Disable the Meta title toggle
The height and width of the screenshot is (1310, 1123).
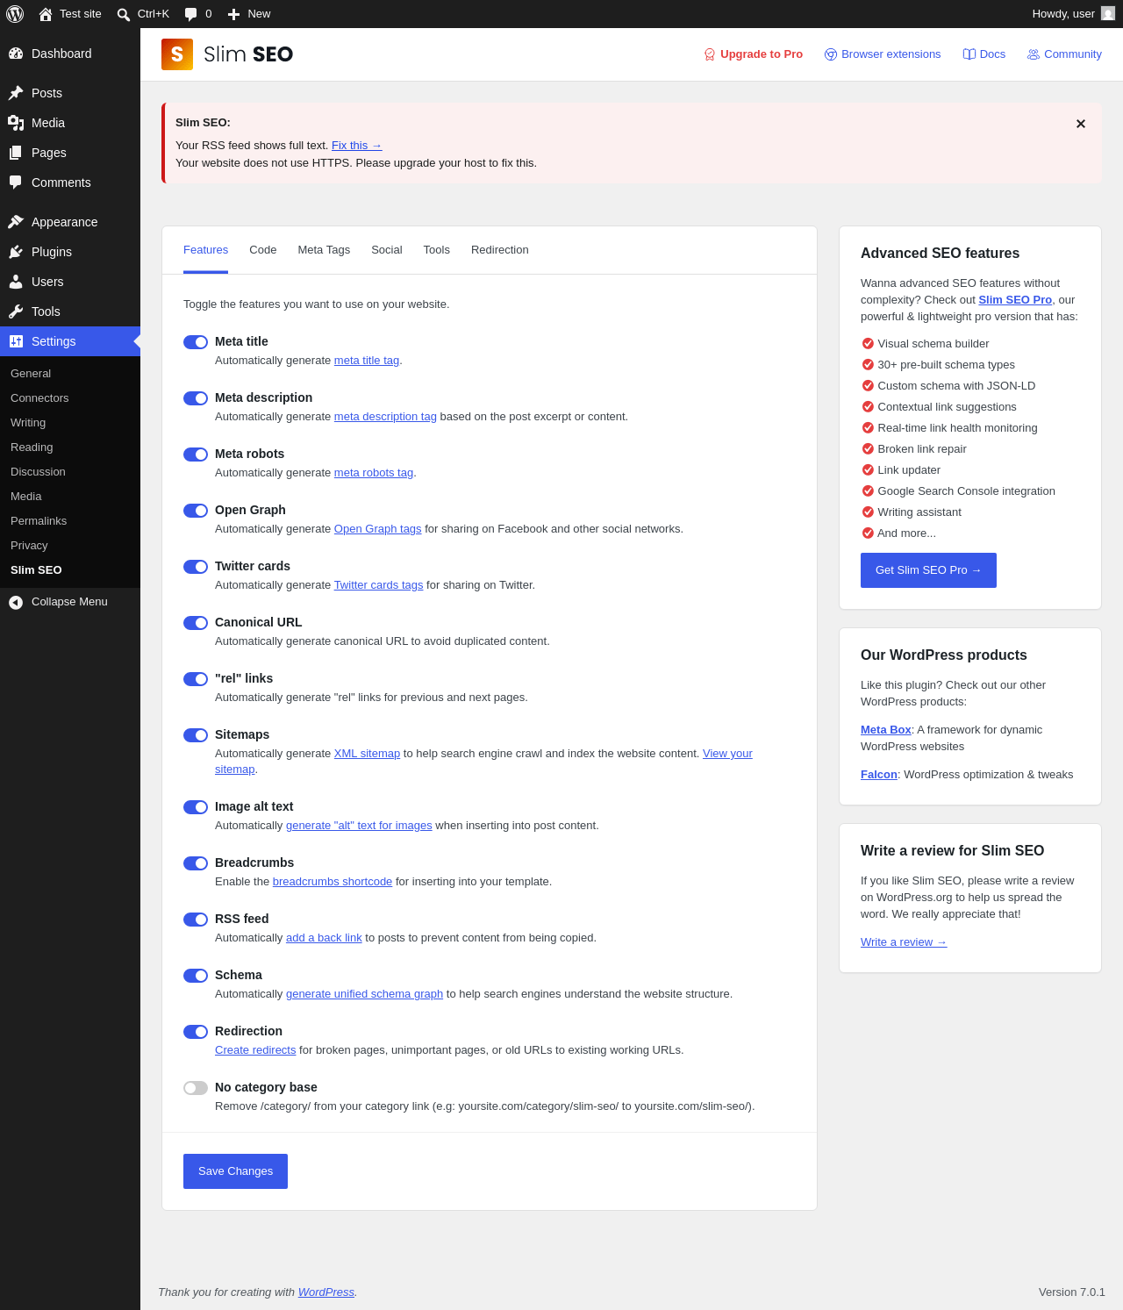196,342
